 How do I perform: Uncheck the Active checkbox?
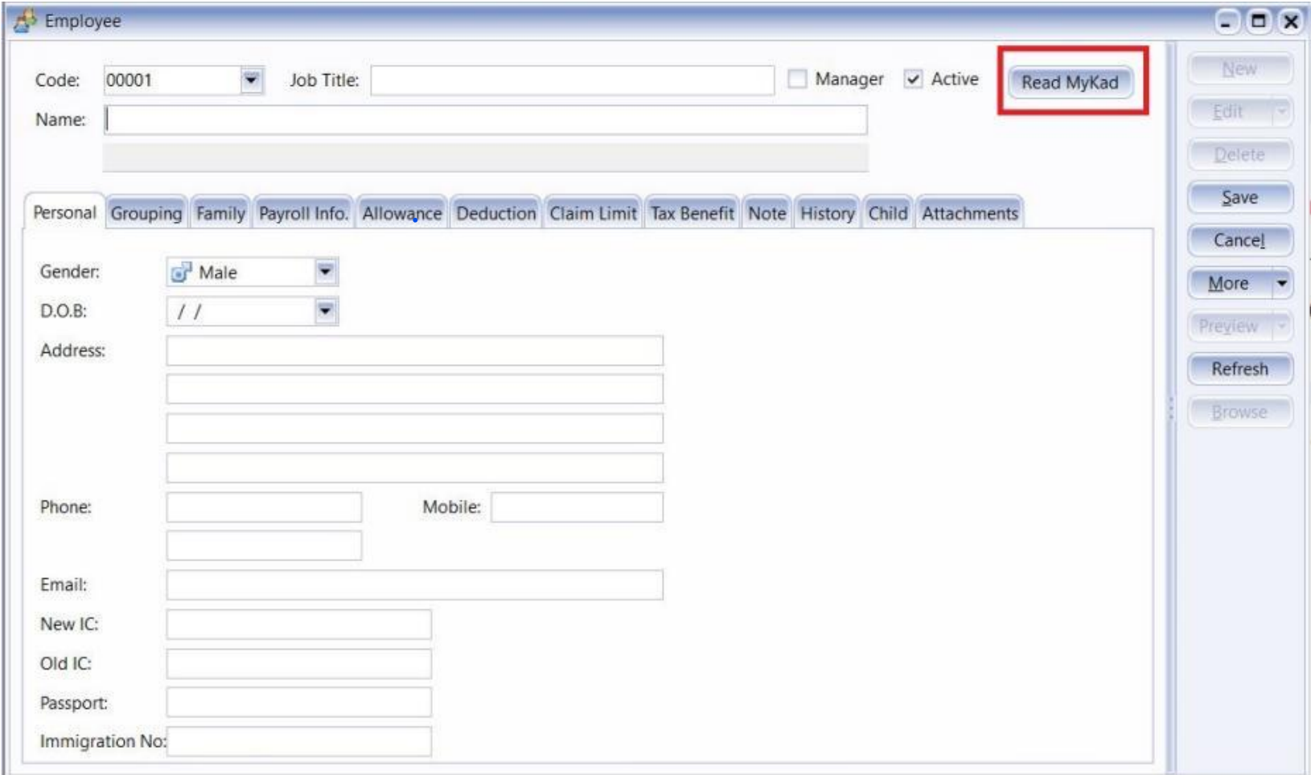[913, 80]
